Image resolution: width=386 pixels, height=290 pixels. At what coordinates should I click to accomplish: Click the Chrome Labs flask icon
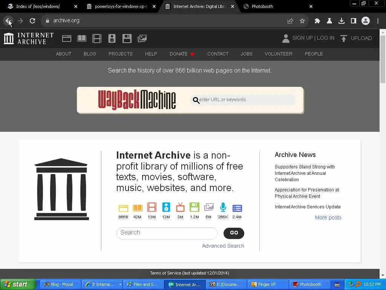[x=329, y=21]
